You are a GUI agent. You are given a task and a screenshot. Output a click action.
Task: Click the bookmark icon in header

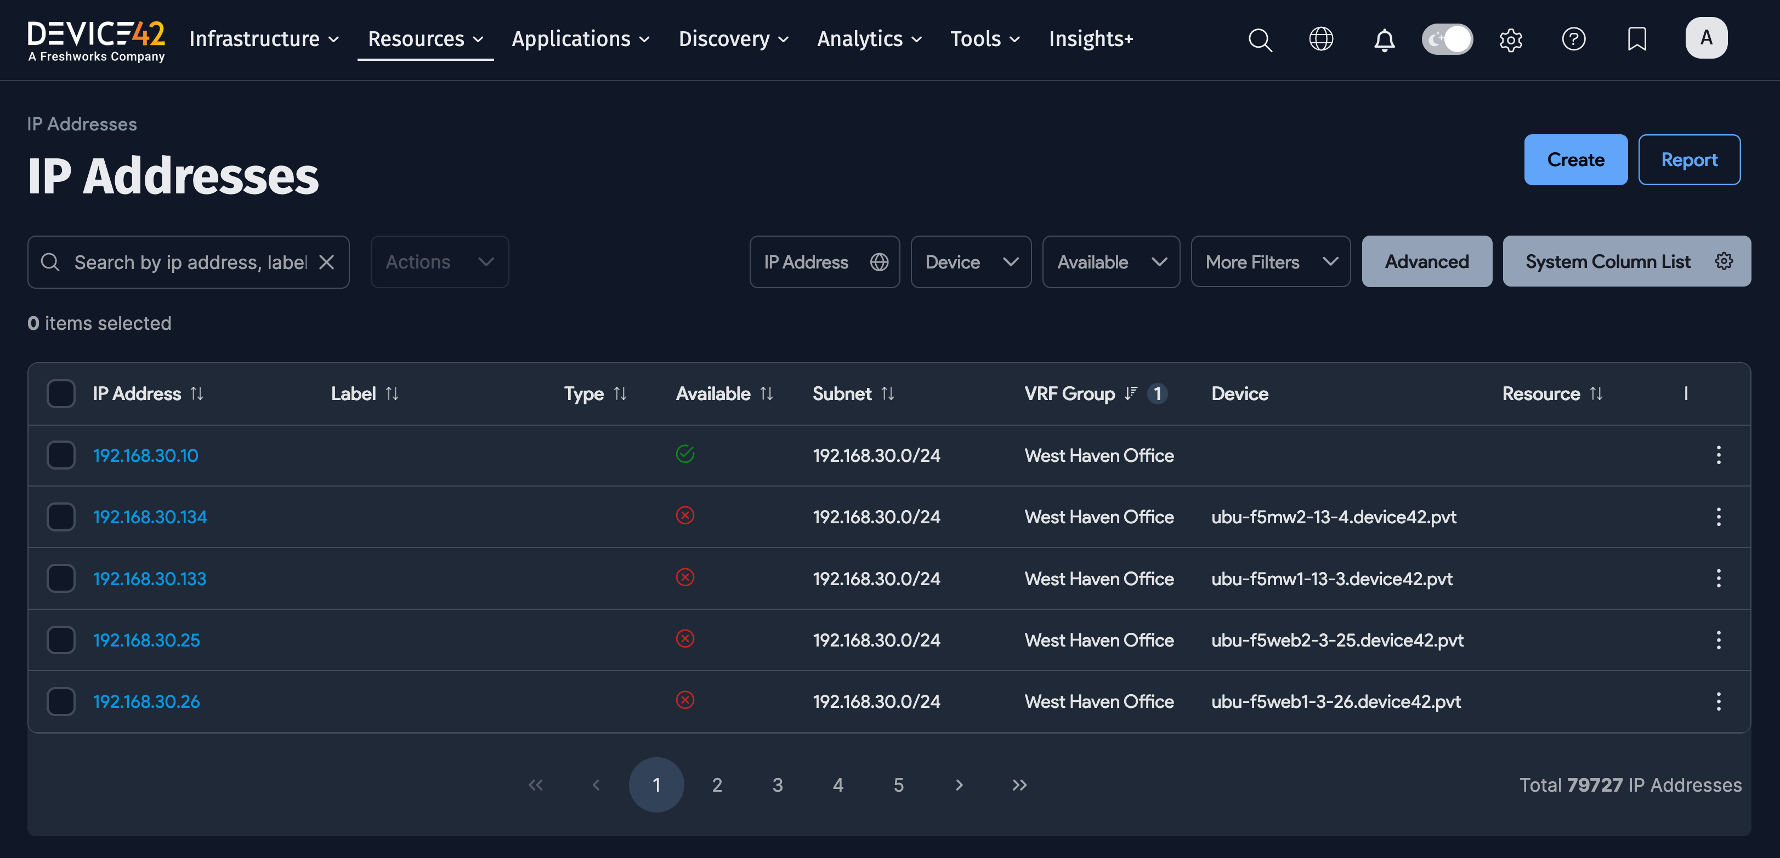click(1636, 39)
